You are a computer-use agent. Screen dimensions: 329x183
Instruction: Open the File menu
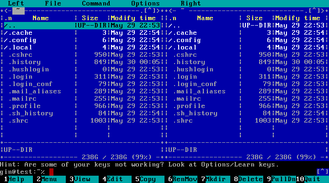click(x=53, y=4)
